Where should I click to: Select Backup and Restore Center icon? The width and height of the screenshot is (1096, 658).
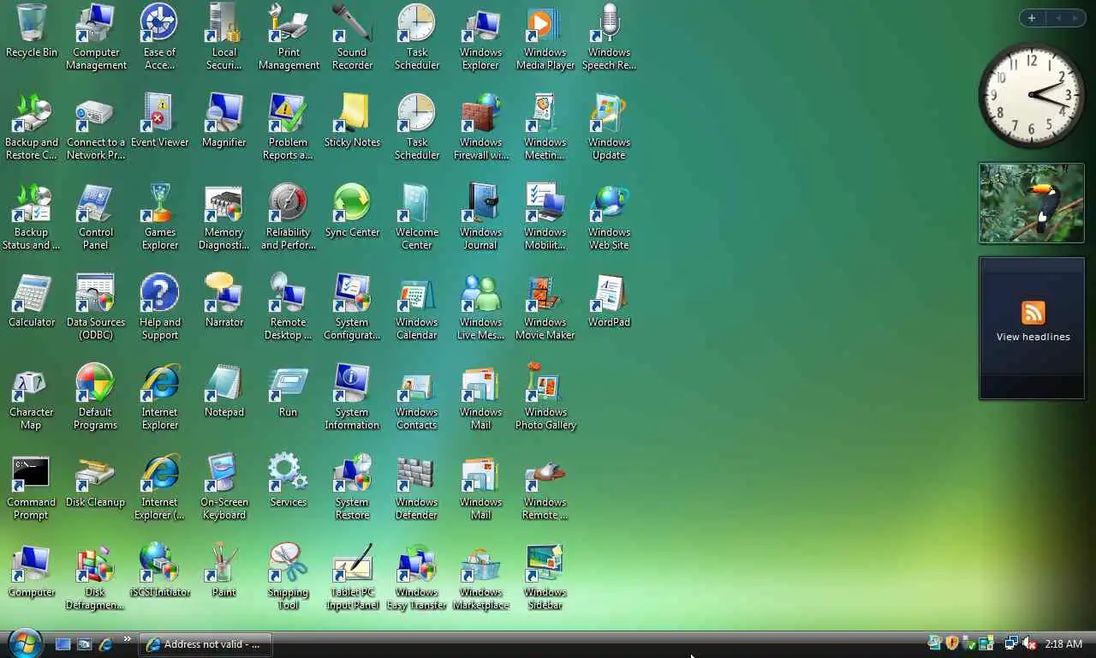click(x=32, y=127)
